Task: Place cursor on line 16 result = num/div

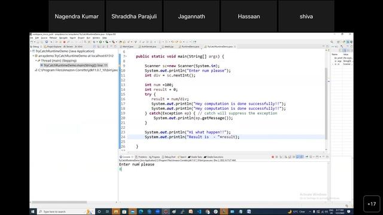Action: (x=170, y=99)
